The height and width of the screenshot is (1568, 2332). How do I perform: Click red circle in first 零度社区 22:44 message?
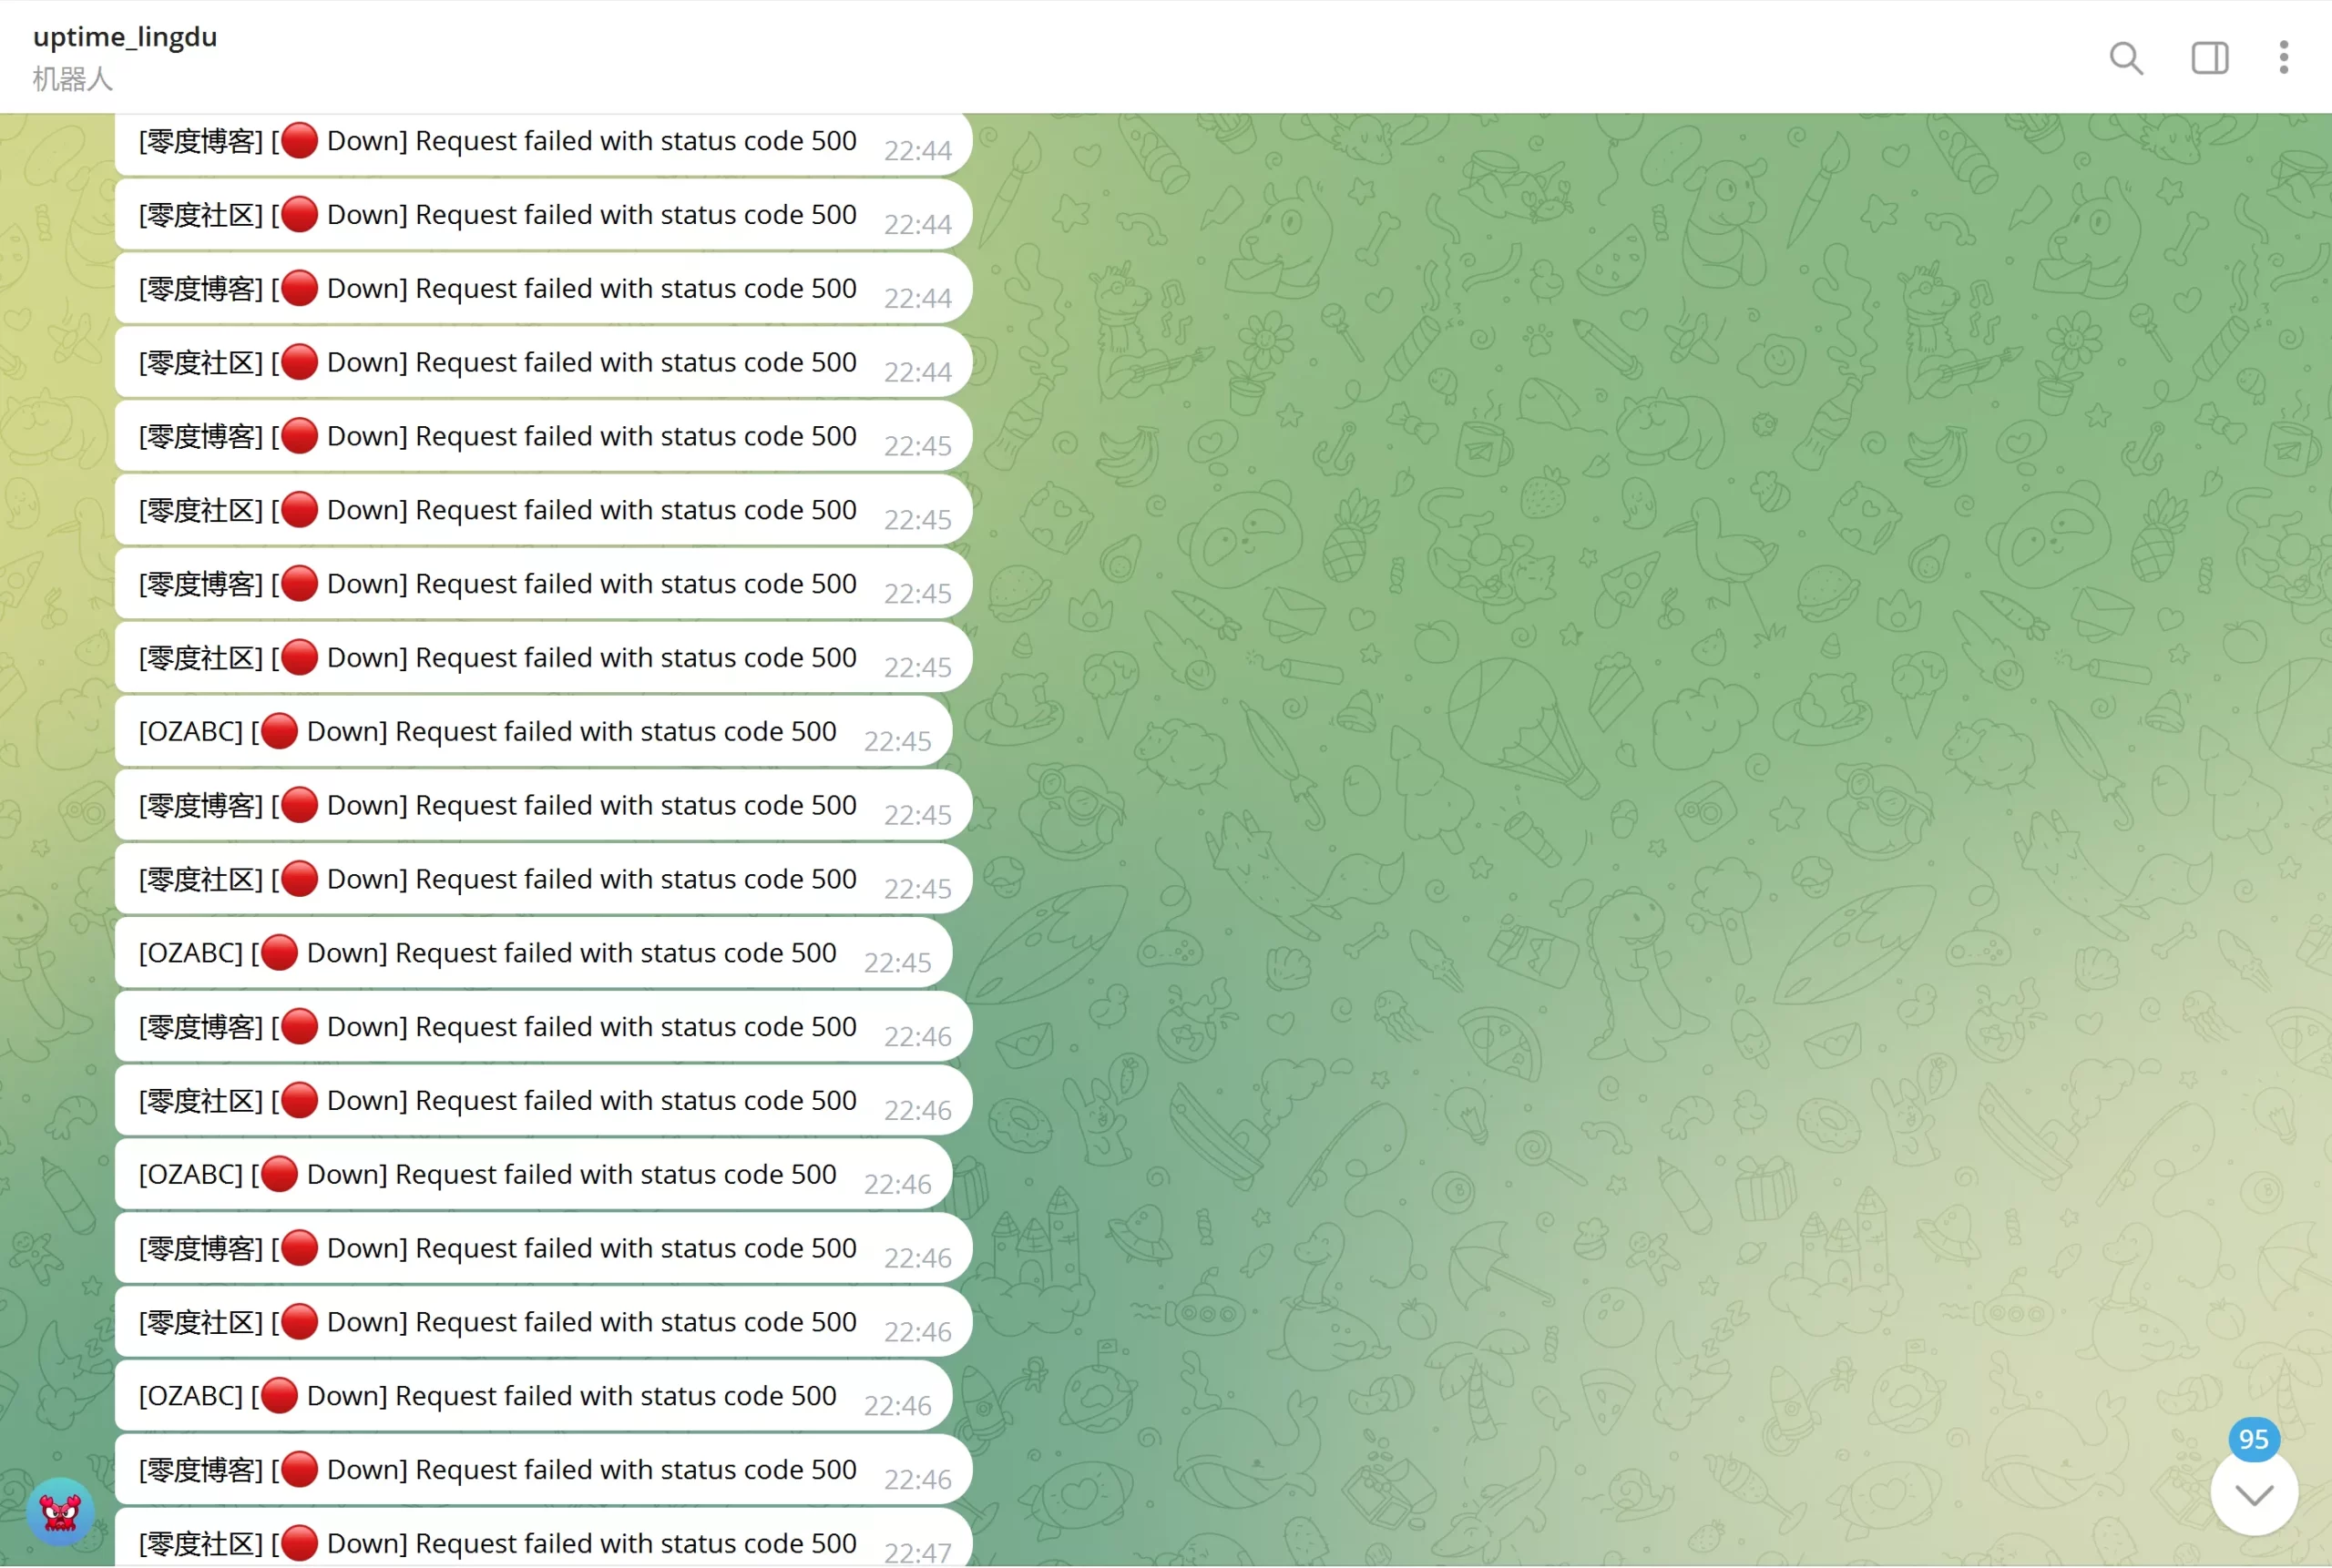coord(299,215)
